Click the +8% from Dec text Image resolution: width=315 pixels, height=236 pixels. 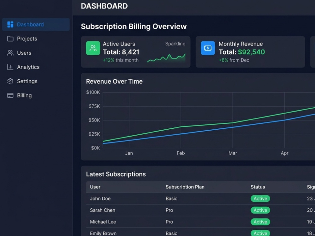pyautogui.click(x=234, y=60)
